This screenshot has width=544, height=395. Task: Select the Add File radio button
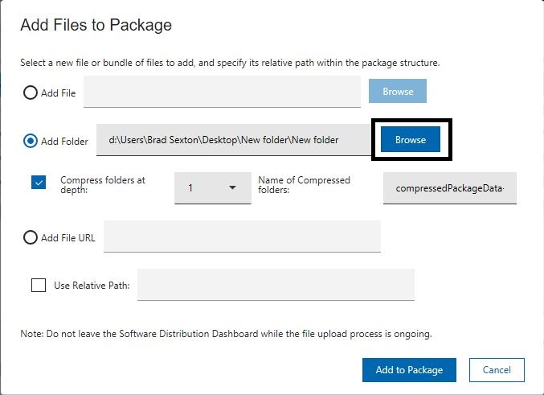tap(31, 93)
